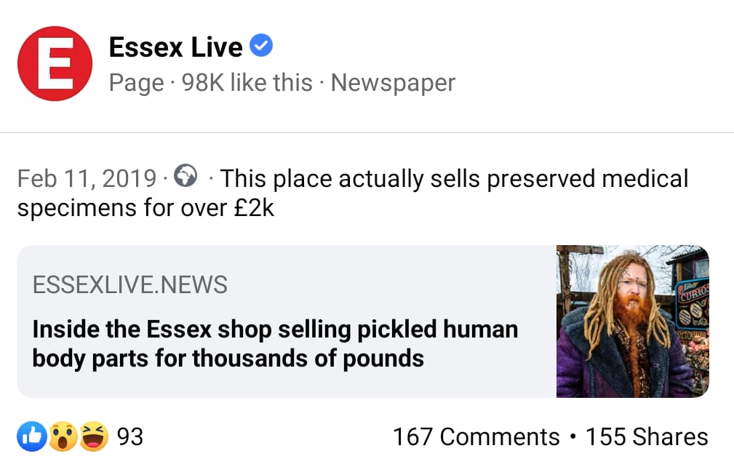Click the blue thumbs-up Like reaction icon
Viewport: 734px width, 475px height.
32,437
